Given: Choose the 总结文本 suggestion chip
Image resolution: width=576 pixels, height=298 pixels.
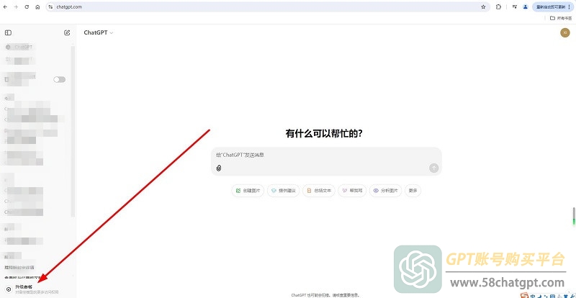Looking at the screenshot, I should pyautogui.click(x=318, y=191).
